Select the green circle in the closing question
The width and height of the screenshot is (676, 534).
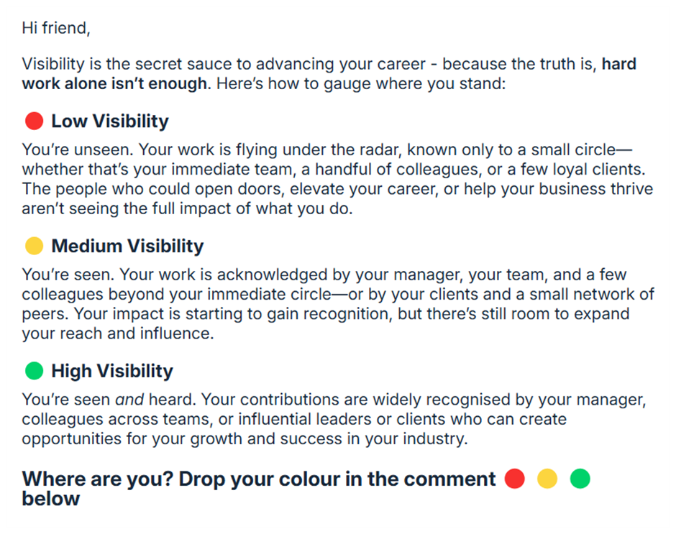[580, 479]
